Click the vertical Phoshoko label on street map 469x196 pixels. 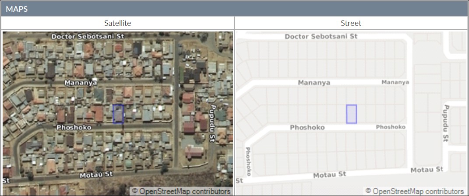coord(248,161)
